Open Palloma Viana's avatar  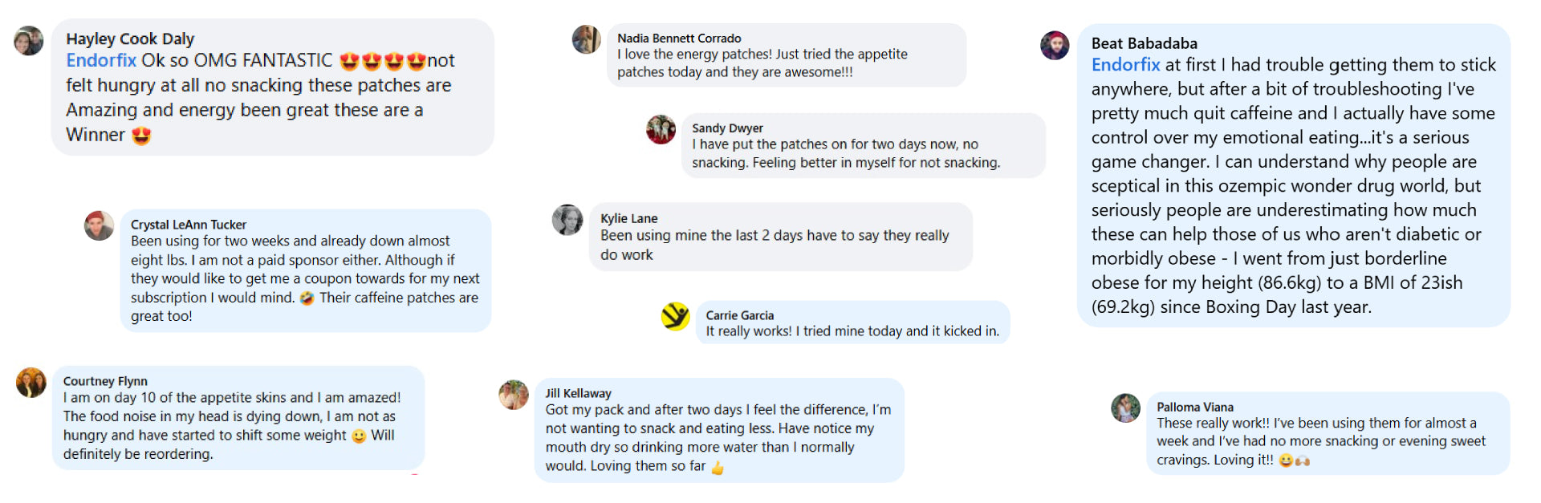(1125, 408)
